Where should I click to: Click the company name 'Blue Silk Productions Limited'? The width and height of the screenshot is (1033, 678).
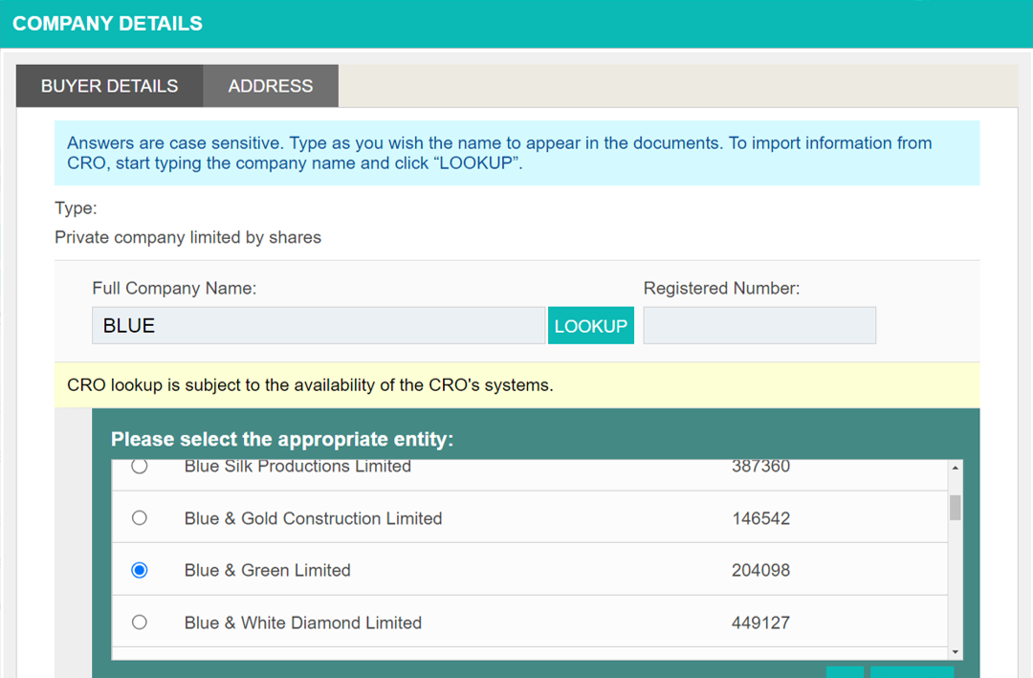[297, 467]
